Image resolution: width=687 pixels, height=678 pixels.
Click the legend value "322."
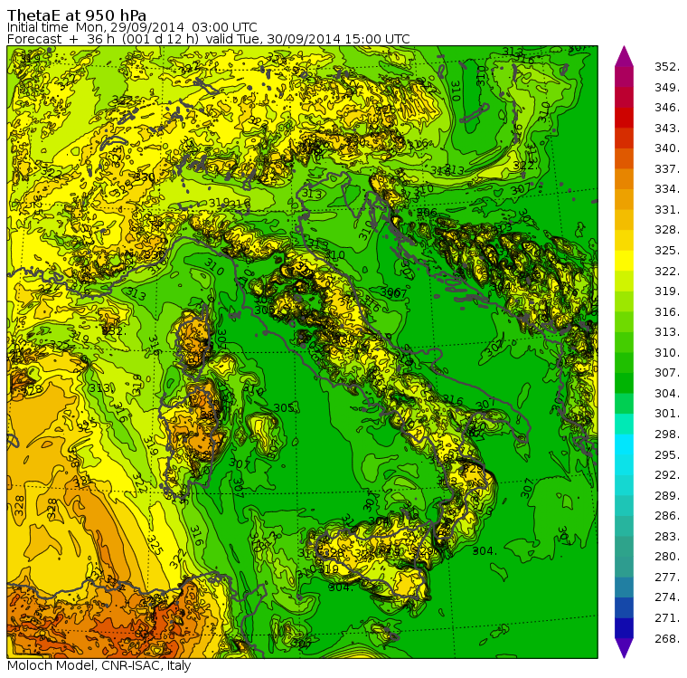[667, 272]
